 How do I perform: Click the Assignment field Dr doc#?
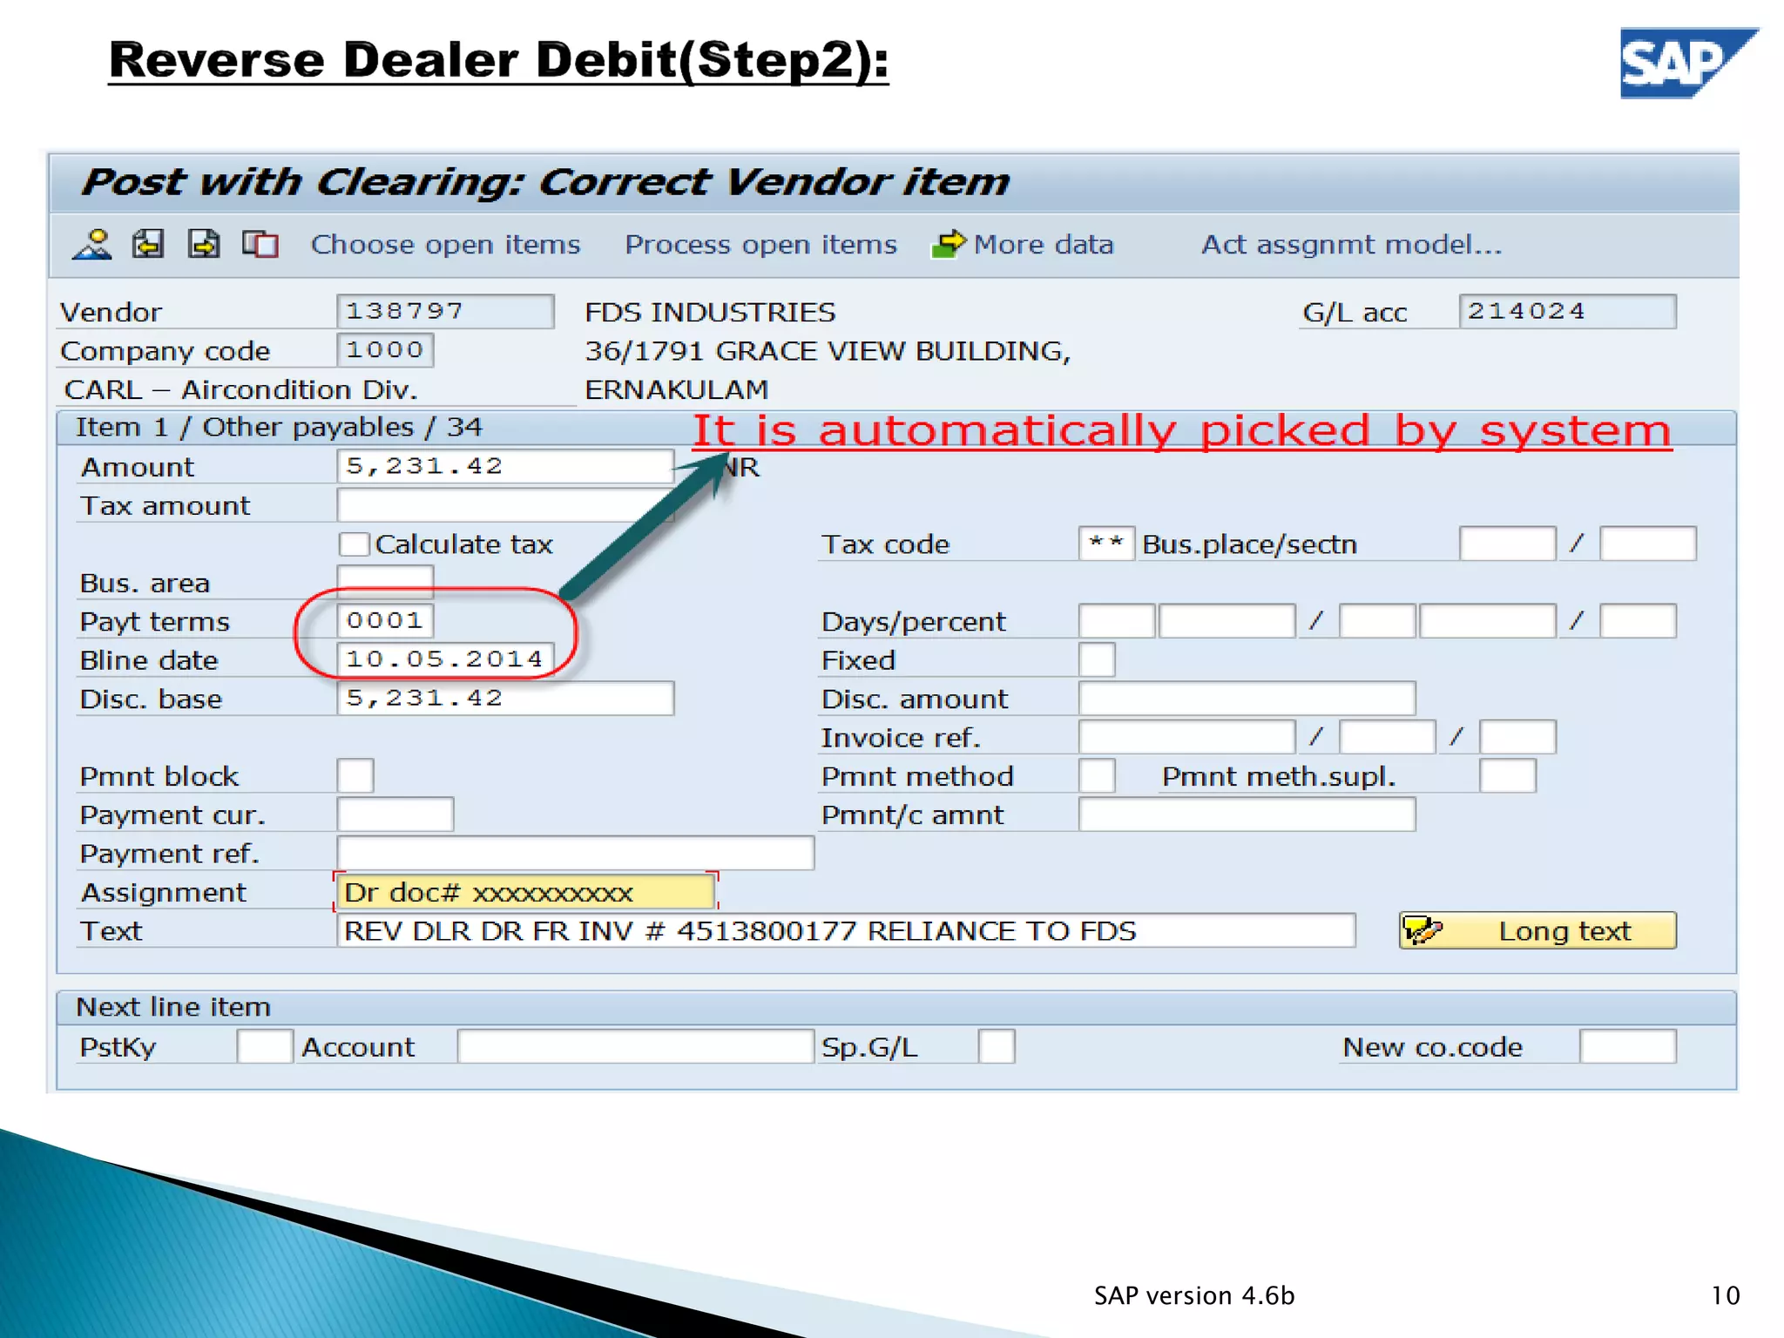click(525, 892)
